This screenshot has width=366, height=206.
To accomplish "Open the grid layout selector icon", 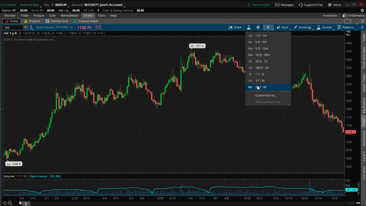I will pos(348,21).
